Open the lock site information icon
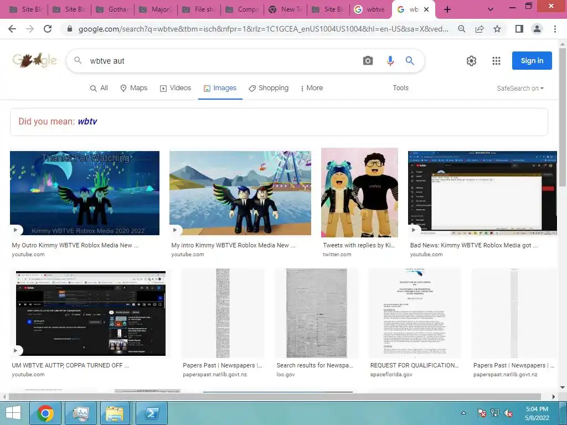 [70, 29]
